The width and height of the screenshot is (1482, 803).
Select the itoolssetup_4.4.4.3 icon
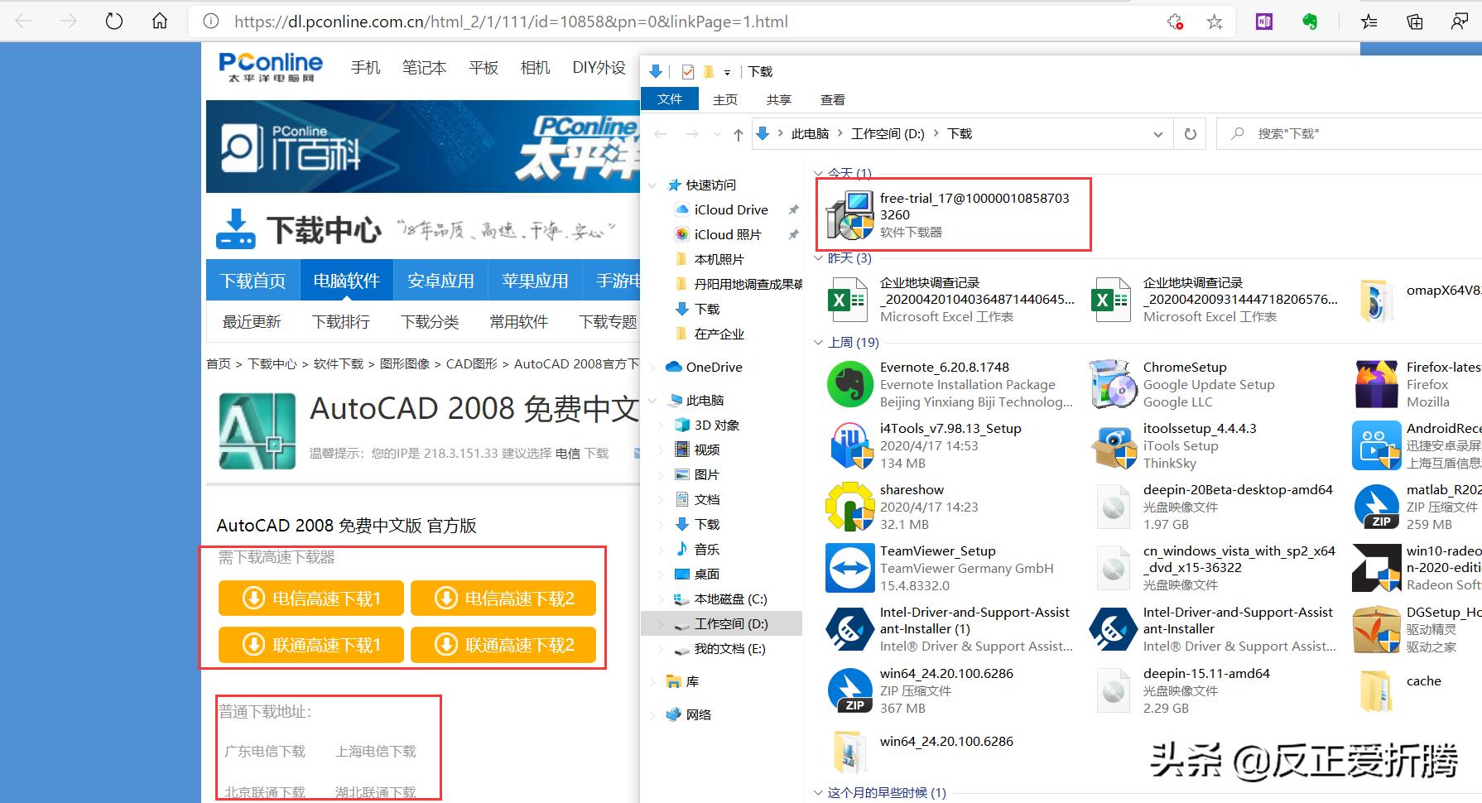(x=1114, y=446)
